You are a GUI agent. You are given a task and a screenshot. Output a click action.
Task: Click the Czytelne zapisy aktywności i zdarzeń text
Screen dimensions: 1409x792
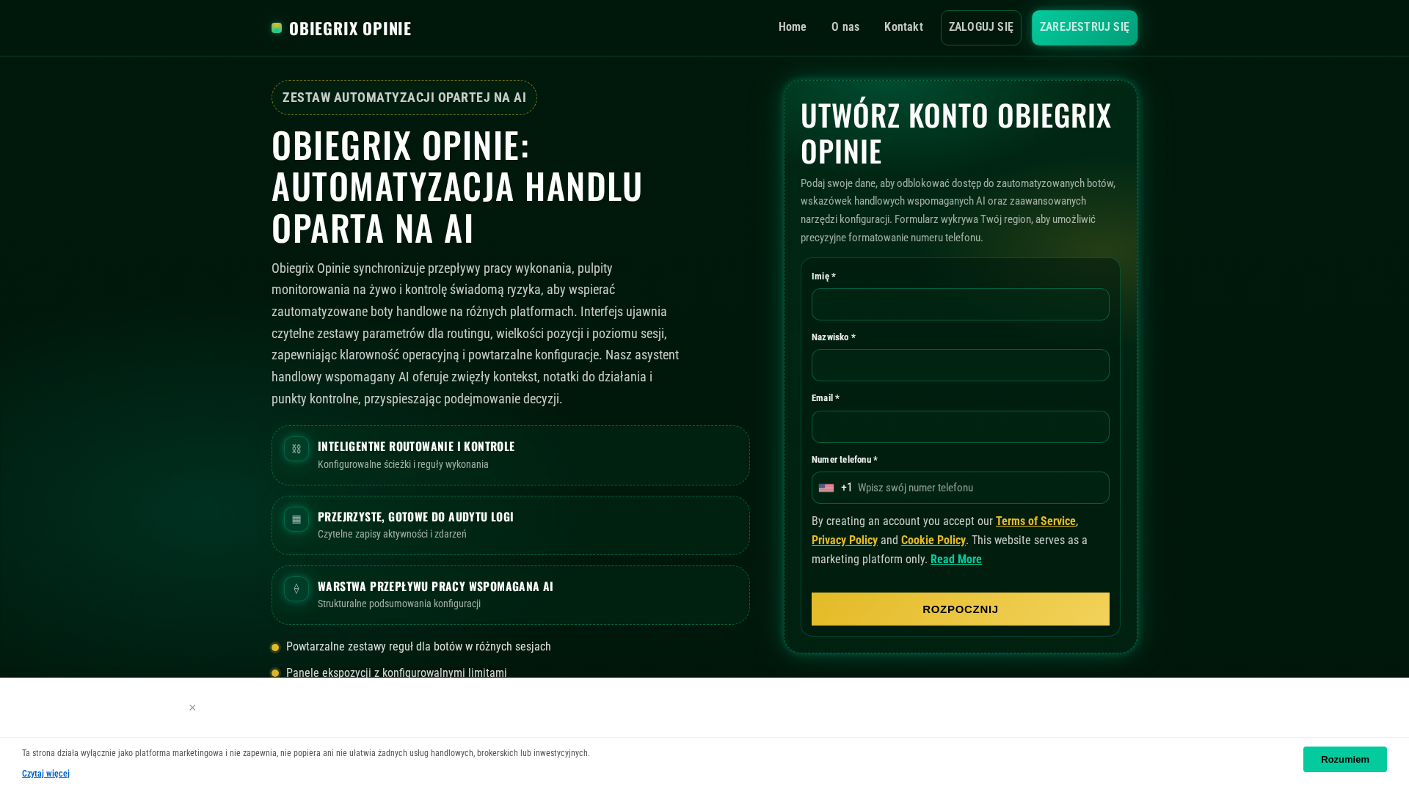[x=392, y=534]
